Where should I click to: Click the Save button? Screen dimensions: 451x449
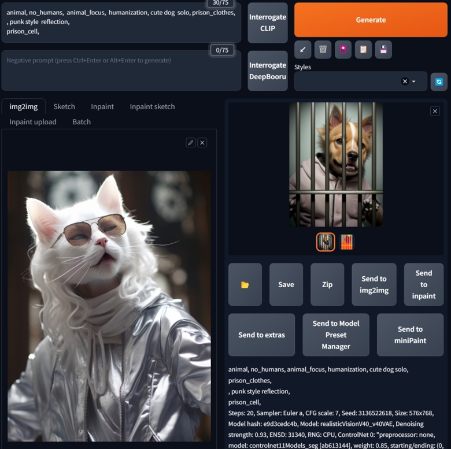click(x=286, y=284)
